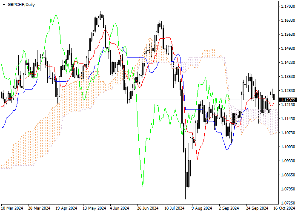The height and width of the screenshot is (213, 298).
Task: Click the 16 Oct 2024 date label
Action: (x=284, y=208)
